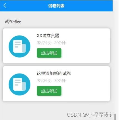Click the document icon for XX试卷真题
The width and height of the screenshot is (119, 120).
coord(20,46)
